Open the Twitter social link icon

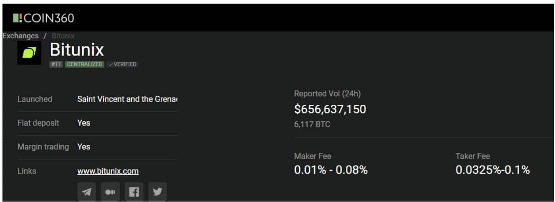click(x=158, y=192)
